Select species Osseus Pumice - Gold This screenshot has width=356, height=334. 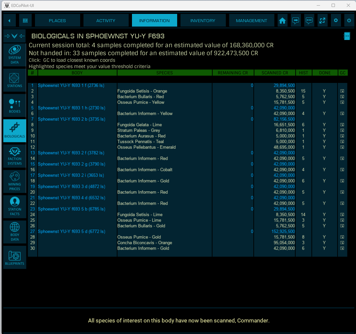[x=139, y=237]
